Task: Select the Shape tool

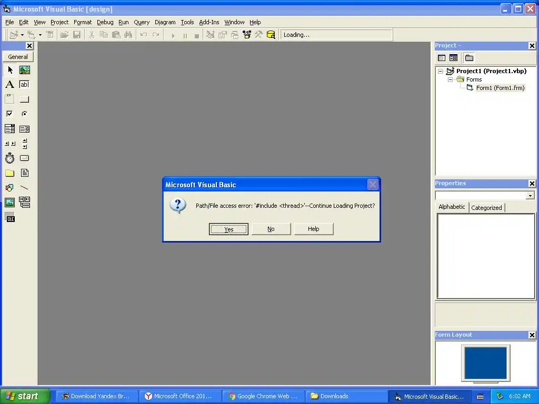Action: click(x=10, y=188)
